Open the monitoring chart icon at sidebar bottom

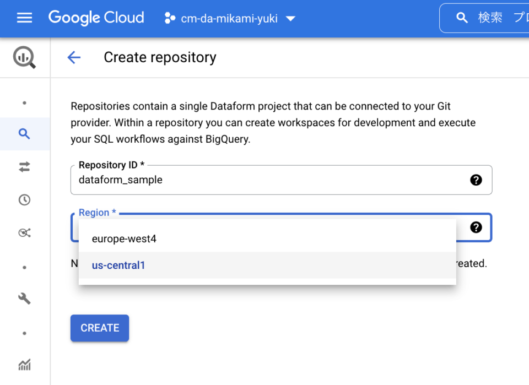[x=25, y=365]
